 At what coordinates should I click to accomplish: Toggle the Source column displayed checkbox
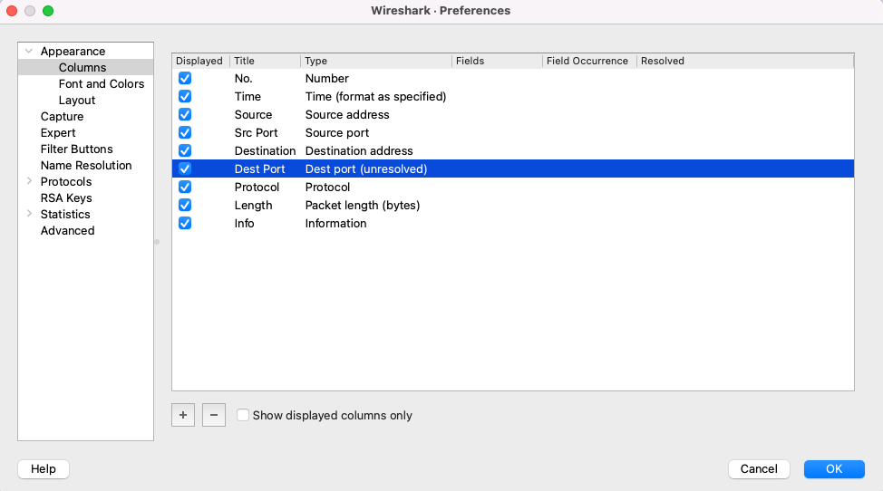(185, 114)
